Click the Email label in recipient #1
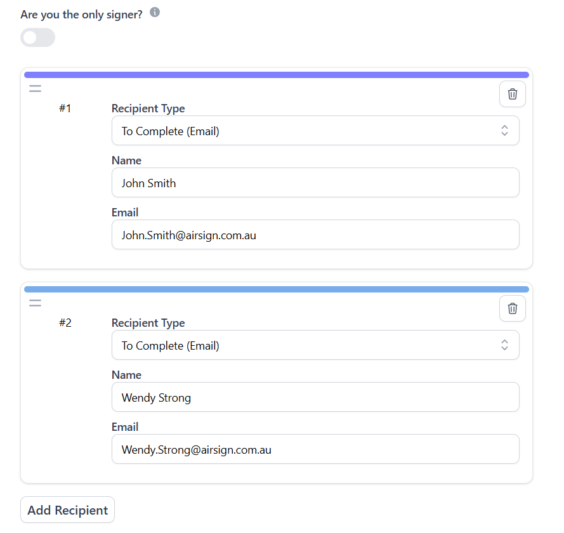The image size is (564, 533). 125,213
